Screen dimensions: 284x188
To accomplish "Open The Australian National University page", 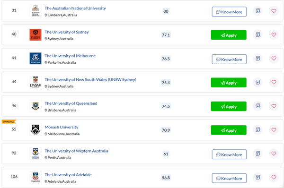I will (x=75, y=9).
